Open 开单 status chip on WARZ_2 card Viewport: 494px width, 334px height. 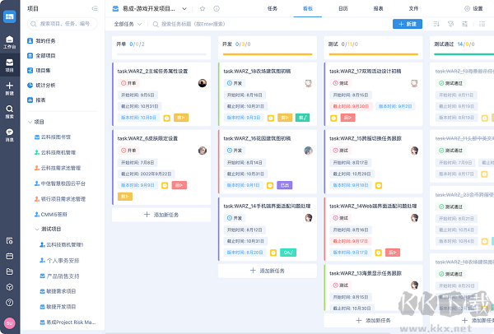pyautogui.click(x=128, y=83)
